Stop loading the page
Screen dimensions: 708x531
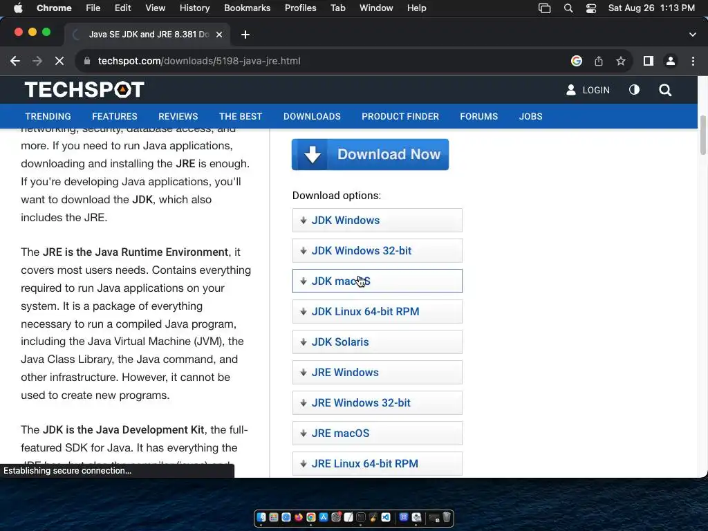click(x=59, y=61)
